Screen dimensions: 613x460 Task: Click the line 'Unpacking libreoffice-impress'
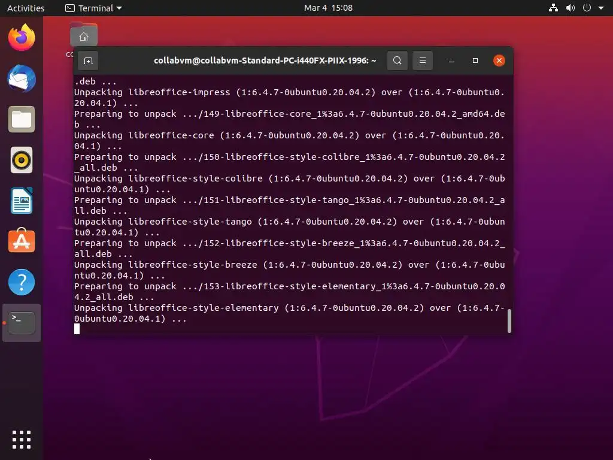pyautogui.click(x=290, y=98)
